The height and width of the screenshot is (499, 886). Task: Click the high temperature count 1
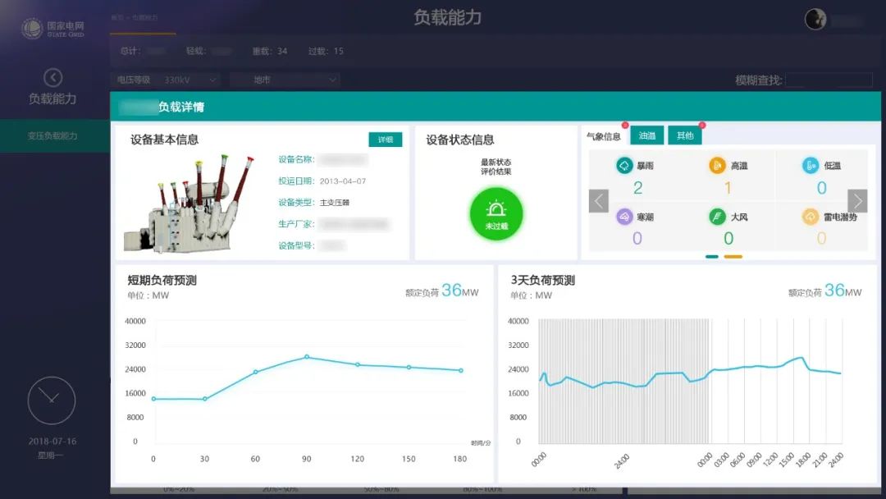pos(728,188)
